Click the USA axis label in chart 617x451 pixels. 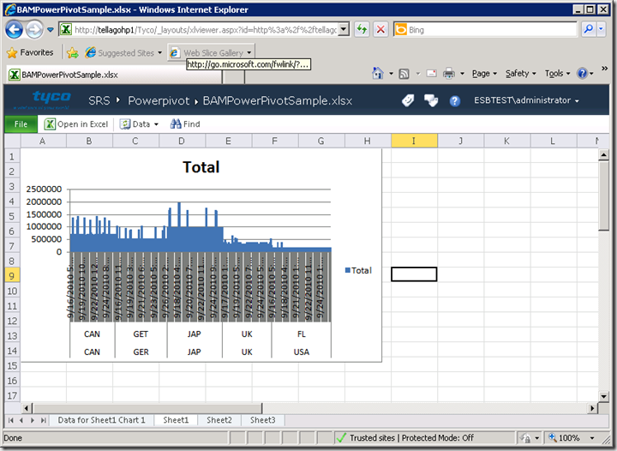pyautogui.click(x=302, y=352)
